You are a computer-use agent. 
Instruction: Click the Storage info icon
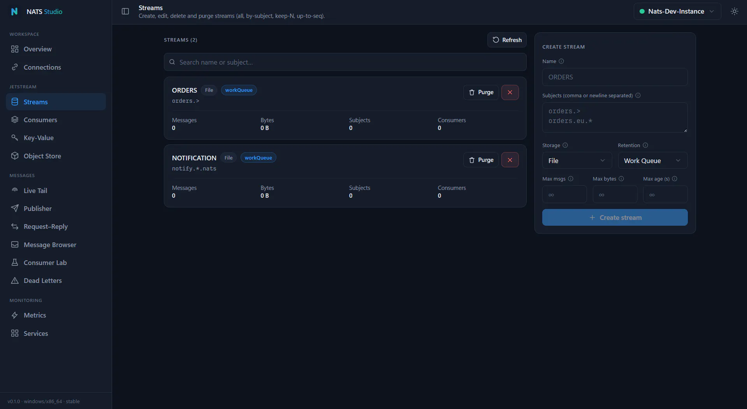point(565,145)
